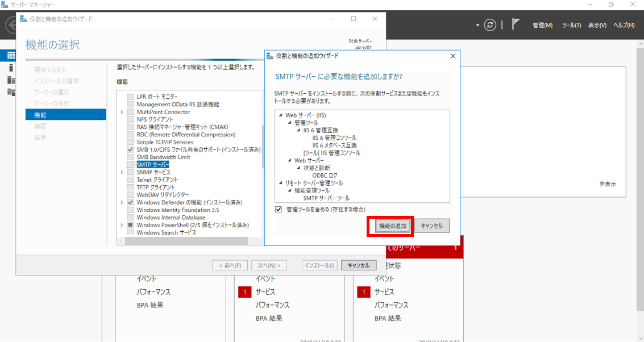The height and width of the screenshot is (342, 644).
Task: Expand the Windows PowerShell node
Action: coord(122,225)
